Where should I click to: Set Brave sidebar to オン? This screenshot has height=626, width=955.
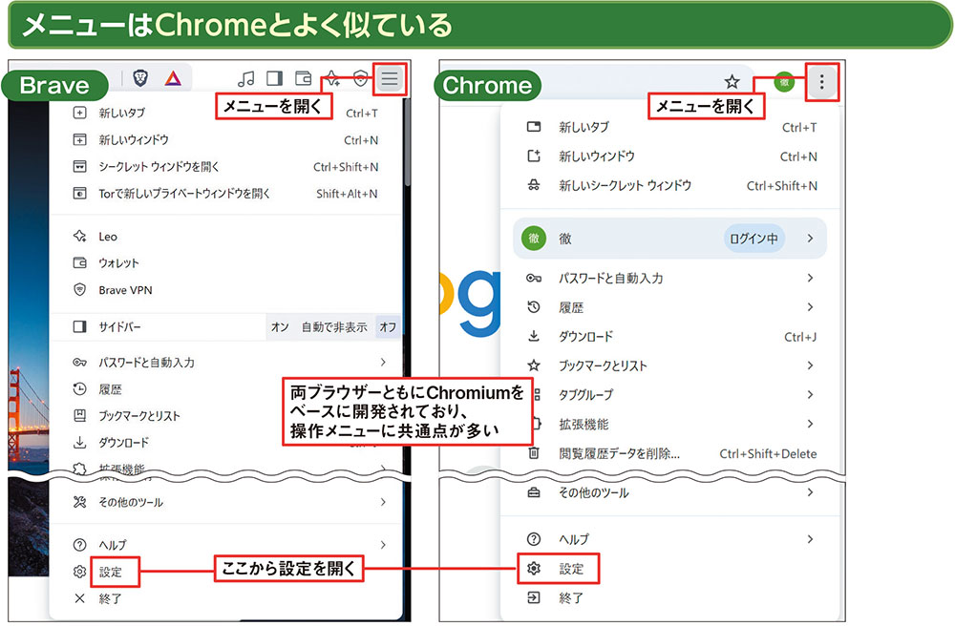click(280, 327)
